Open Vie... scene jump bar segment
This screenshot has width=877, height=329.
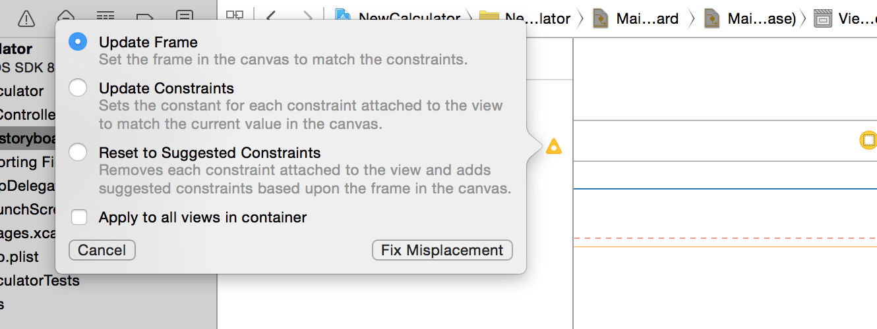(x=845, y=18)
